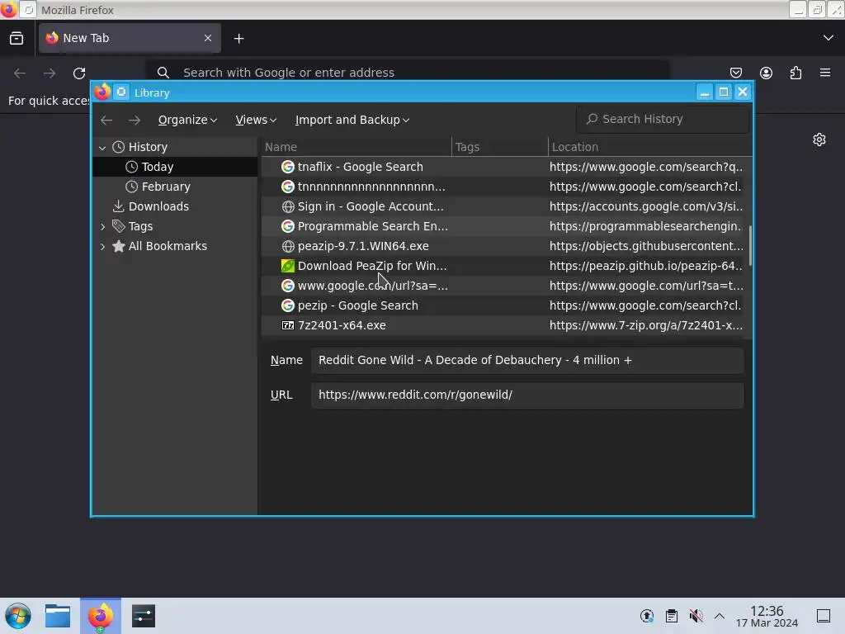This screenshot has width=845, height=634.
Task: Click history list scrollbar
Action: pyautogui.click(x=750, y=246)
